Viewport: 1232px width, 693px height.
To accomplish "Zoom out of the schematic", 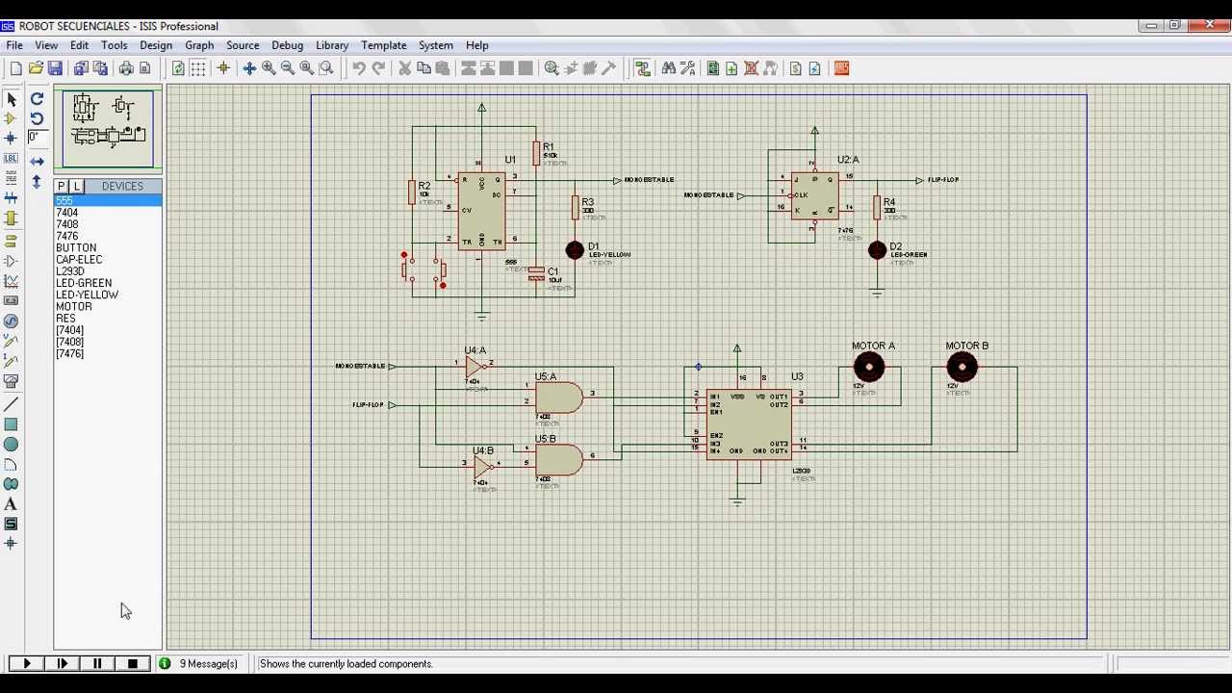I will [288, 68].
